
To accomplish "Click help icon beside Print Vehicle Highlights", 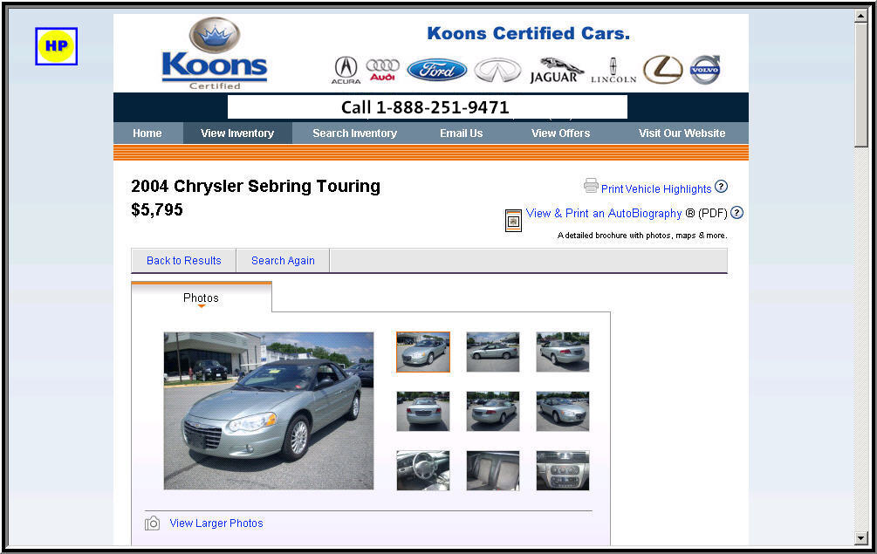I will click(721, 187).
